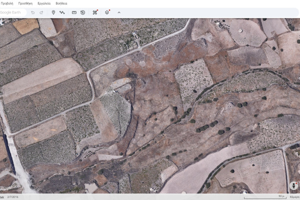Click the Google Earth search field
The image size is (300, 200).
click(12, 12)
